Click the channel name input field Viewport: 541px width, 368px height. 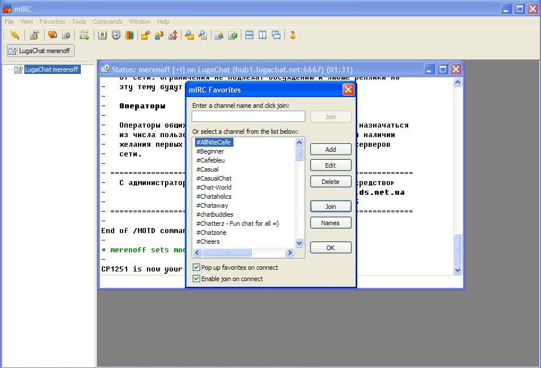coord(248,116)
